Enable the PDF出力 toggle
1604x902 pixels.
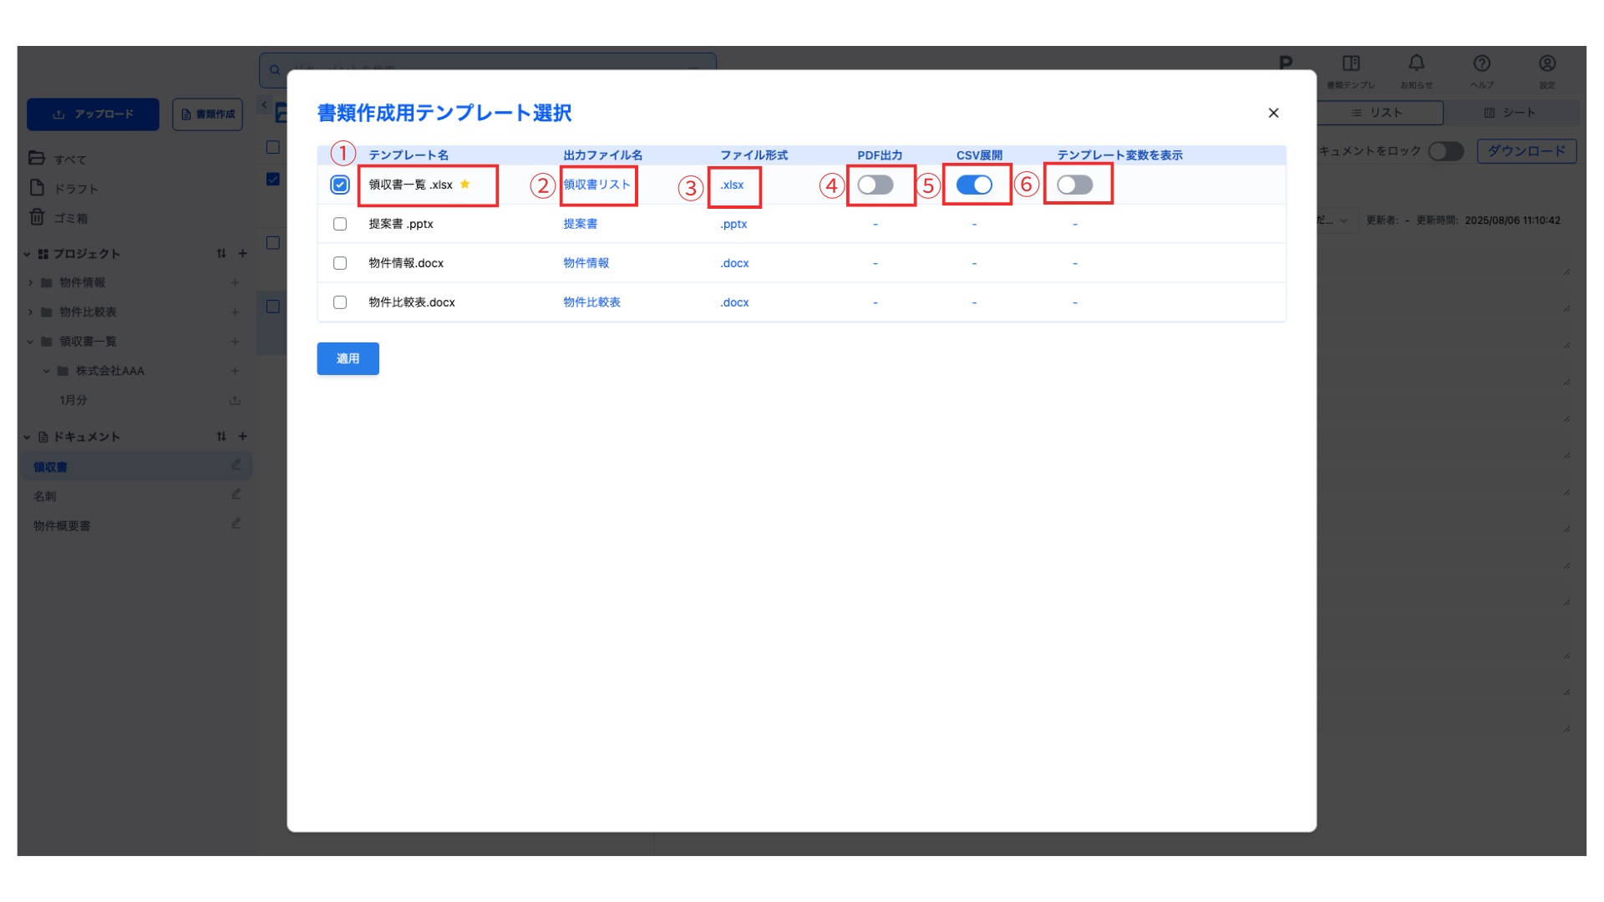(x=875, y=185)
